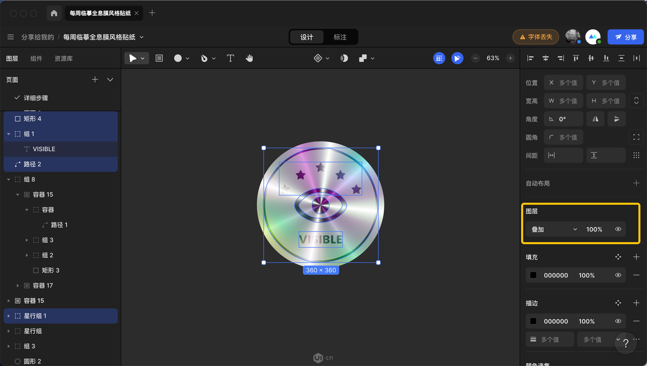This screenshot has height=366, width=647.
Task: Click the 分享 share button
Action: pos(626,37)
